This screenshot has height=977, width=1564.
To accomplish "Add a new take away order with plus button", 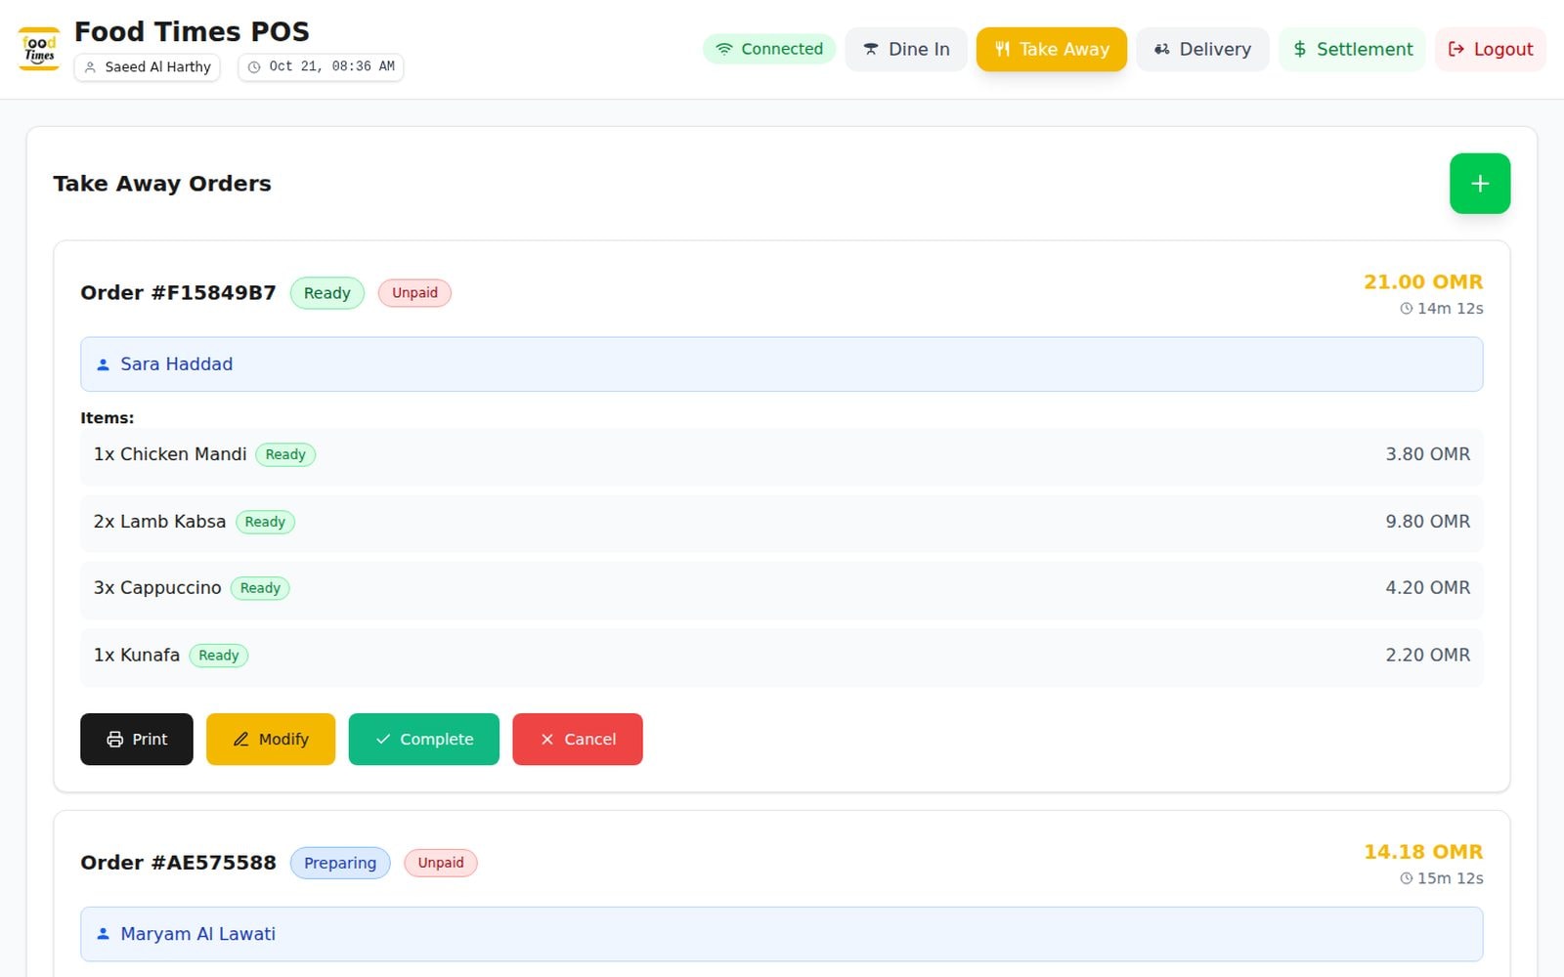I will pos(1479,184).
